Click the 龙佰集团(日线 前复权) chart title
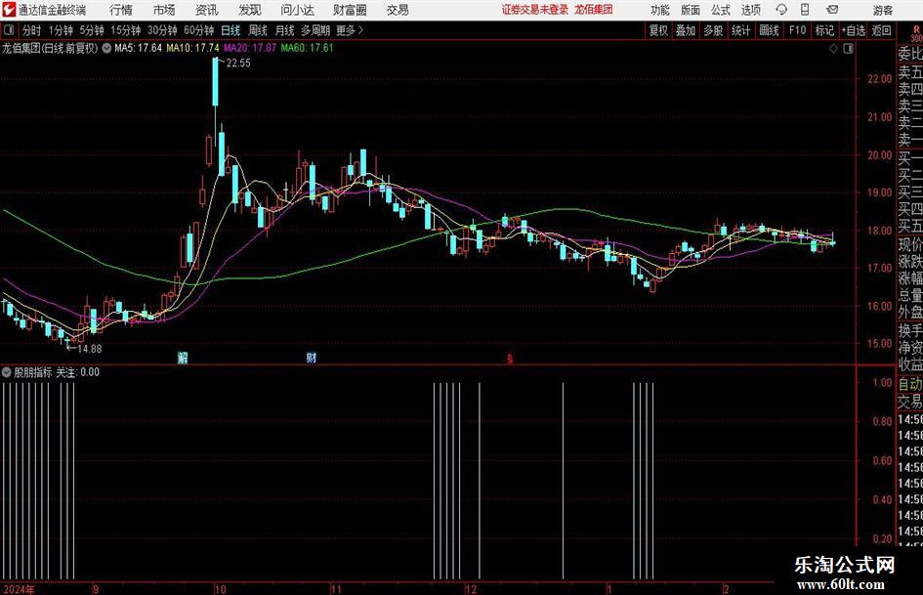This screenshot has height=595, width=923. click(50, 48)
